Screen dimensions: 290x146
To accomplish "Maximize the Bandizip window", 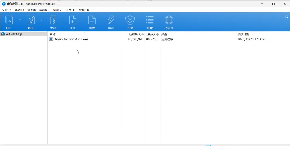I will coord(273,4).
